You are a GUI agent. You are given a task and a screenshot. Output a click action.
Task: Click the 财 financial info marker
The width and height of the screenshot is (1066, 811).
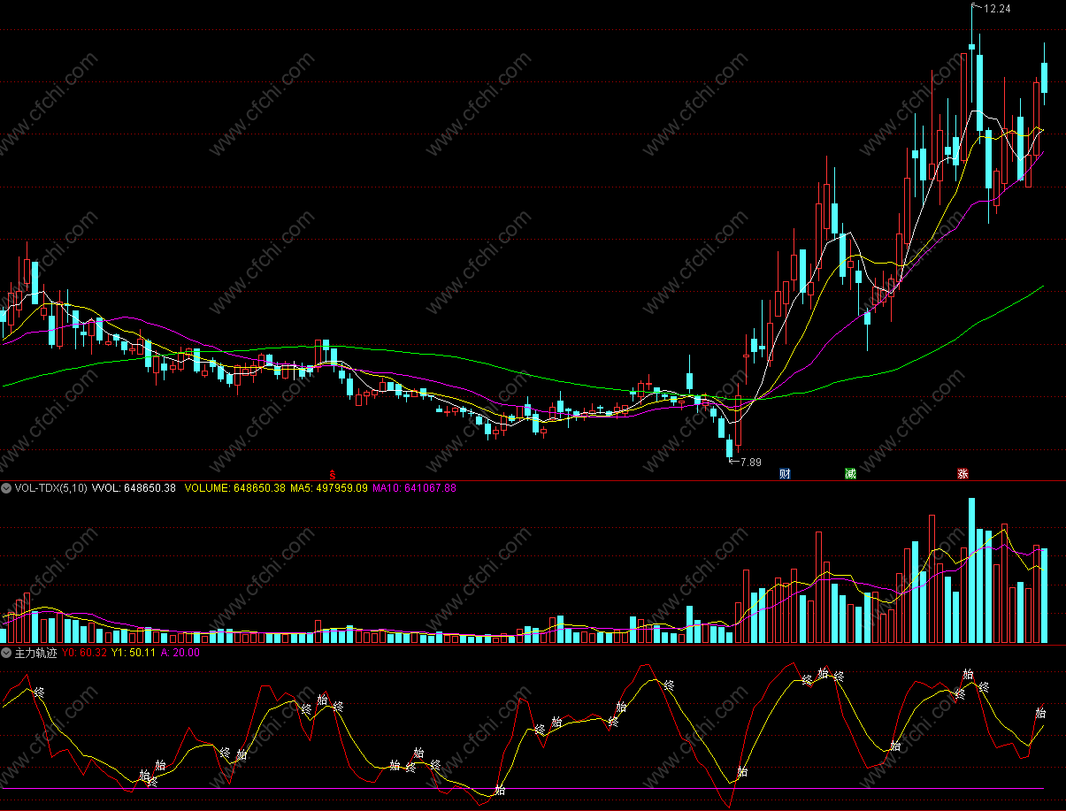pyautogui.click(x=785, y=474)
